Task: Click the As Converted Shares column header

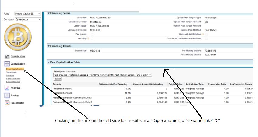Action: [x=241, y=84]
